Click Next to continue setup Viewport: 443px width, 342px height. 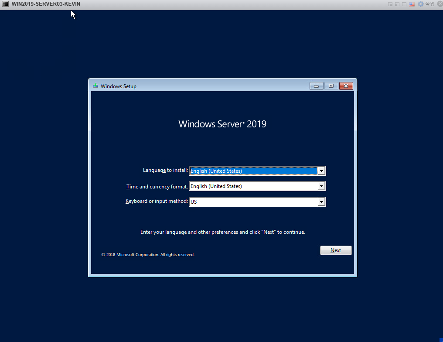click(336, 250)
